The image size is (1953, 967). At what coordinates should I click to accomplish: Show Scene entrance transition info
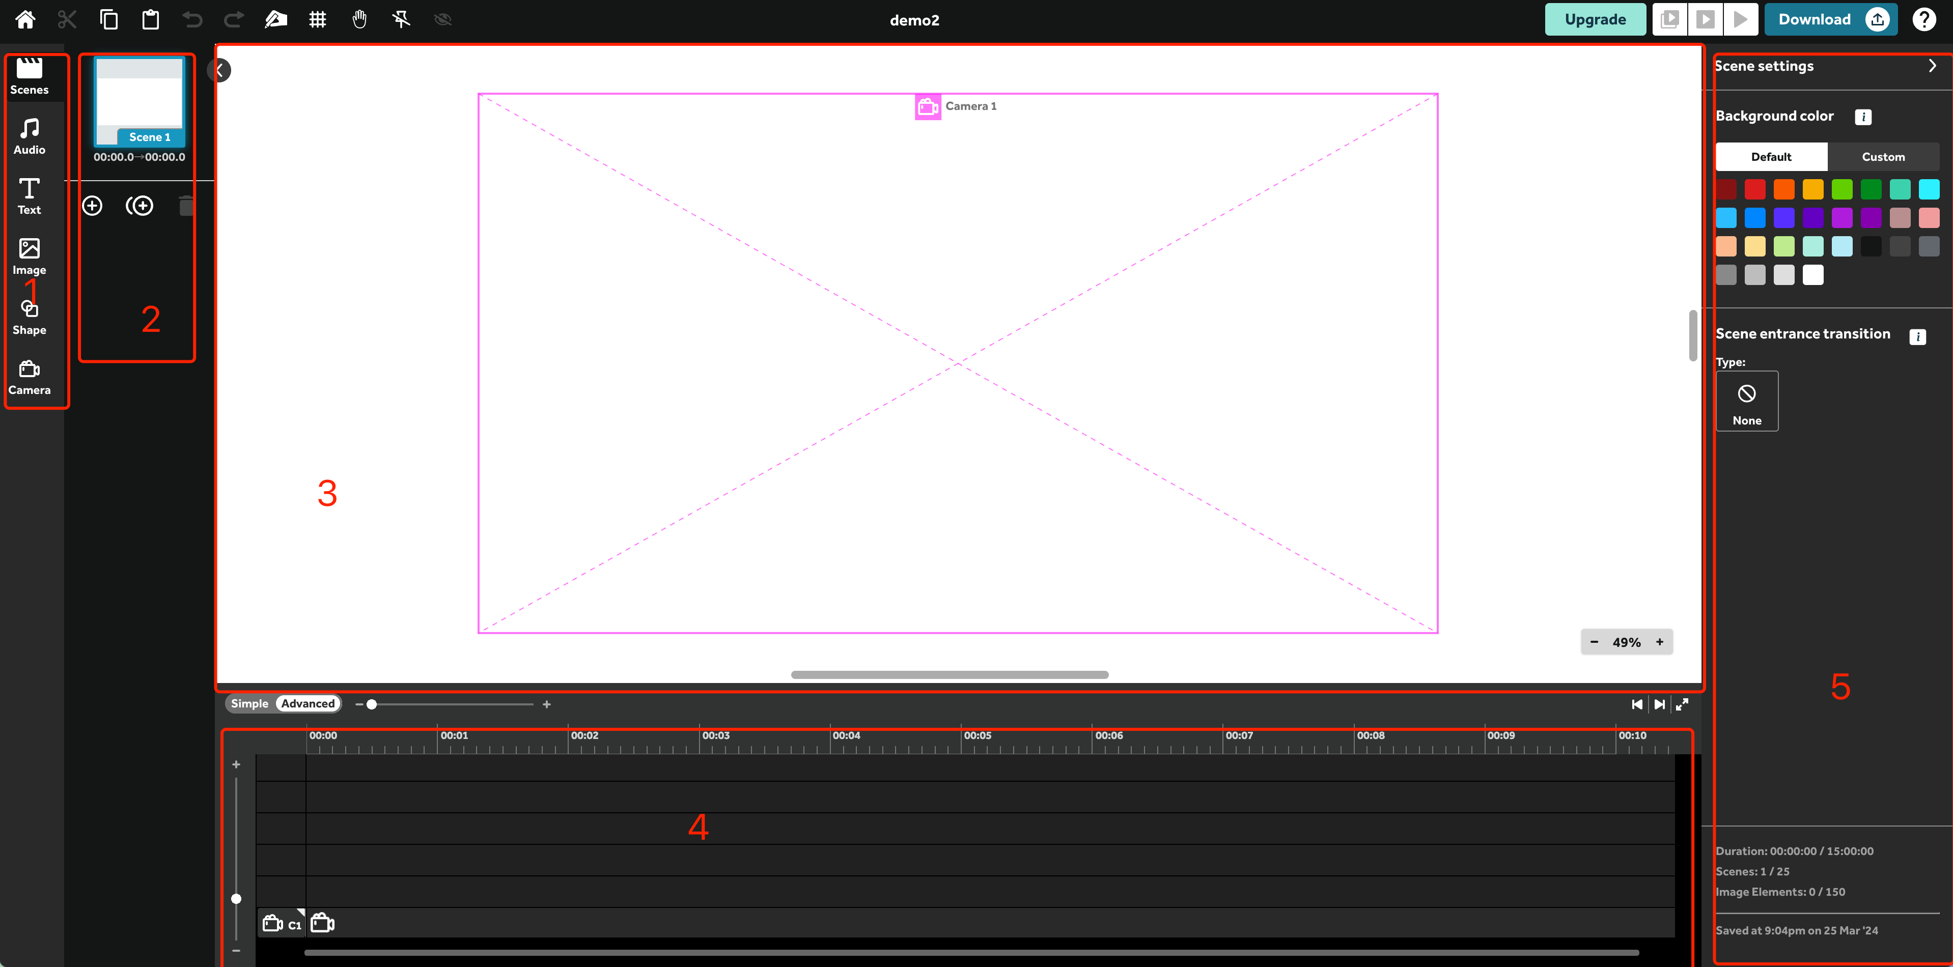[x=1917, y=336]
